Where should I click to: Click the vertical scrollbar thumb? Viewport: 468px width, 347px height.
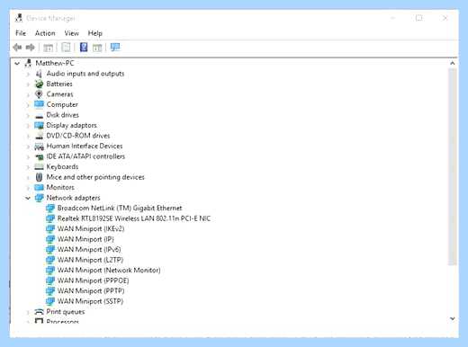coord(453,166)
